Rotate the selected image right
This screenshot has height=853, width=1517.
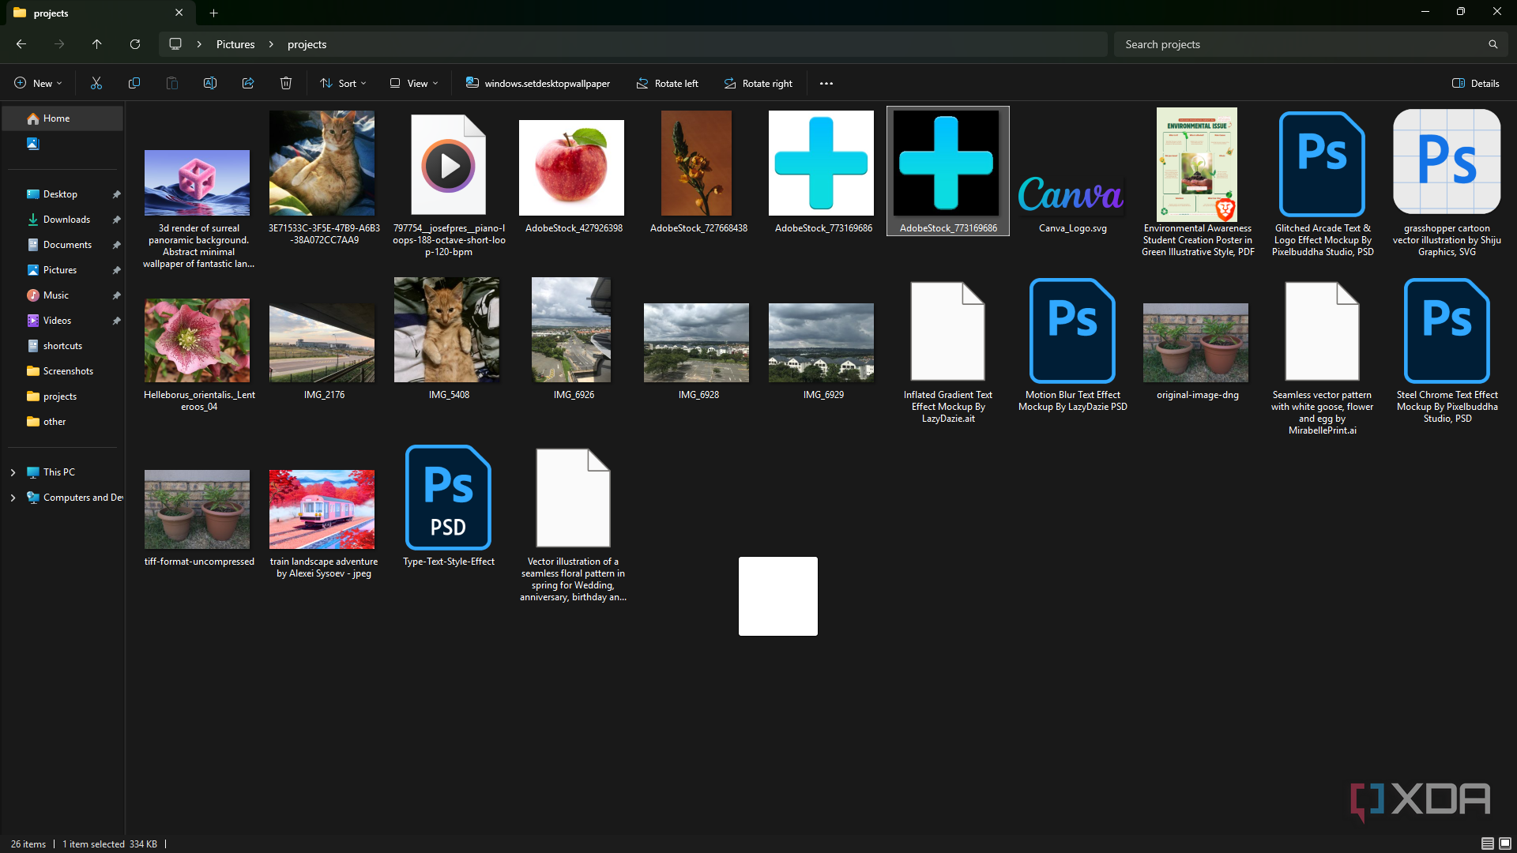coord(758,83)
